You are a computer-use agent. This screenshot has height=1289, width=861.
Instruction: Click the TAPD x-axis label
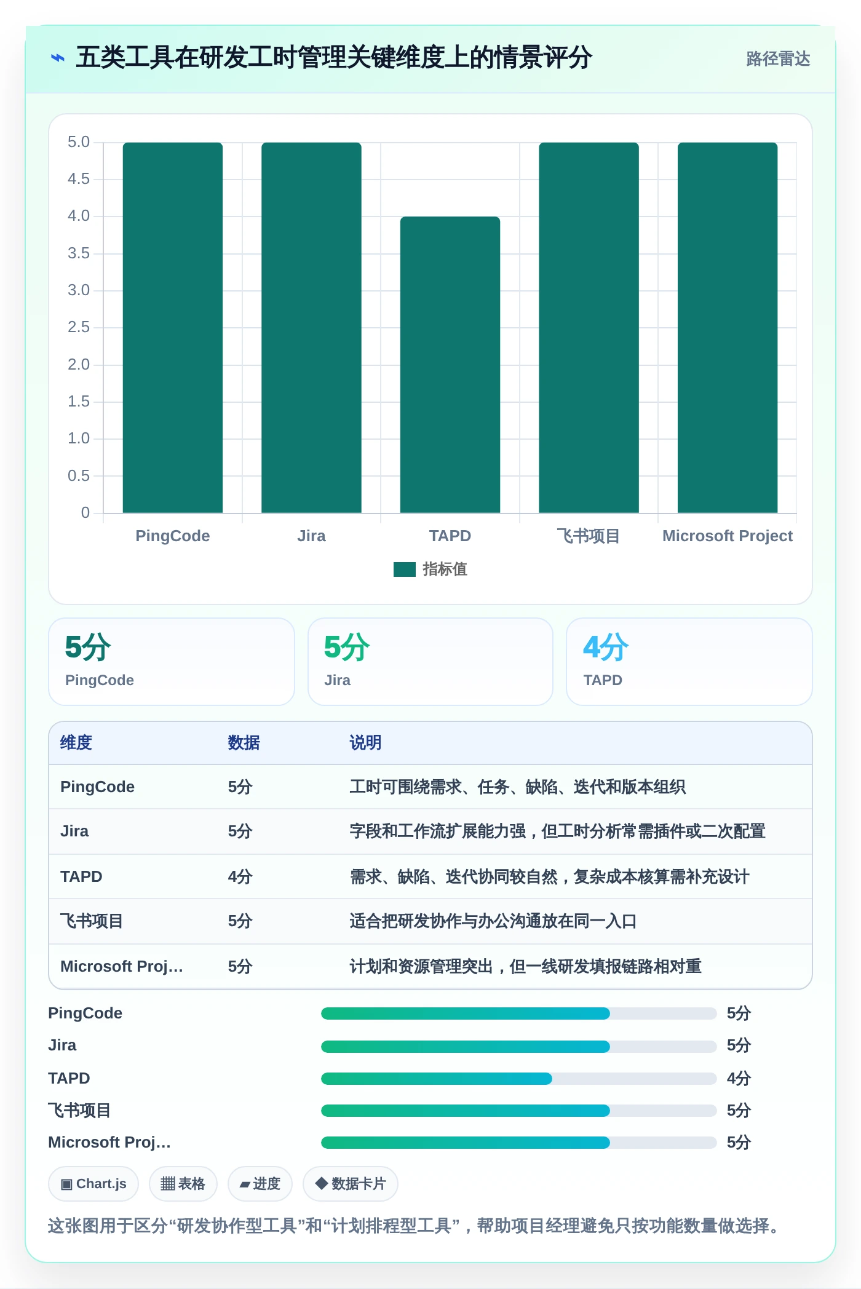coord(450,536)
